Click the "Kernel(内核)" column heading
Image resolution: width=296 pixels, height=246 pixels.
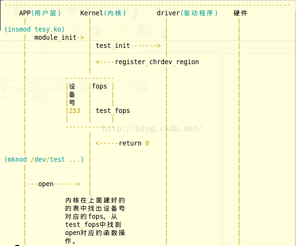pyautogui.click(x=103, y=13)
